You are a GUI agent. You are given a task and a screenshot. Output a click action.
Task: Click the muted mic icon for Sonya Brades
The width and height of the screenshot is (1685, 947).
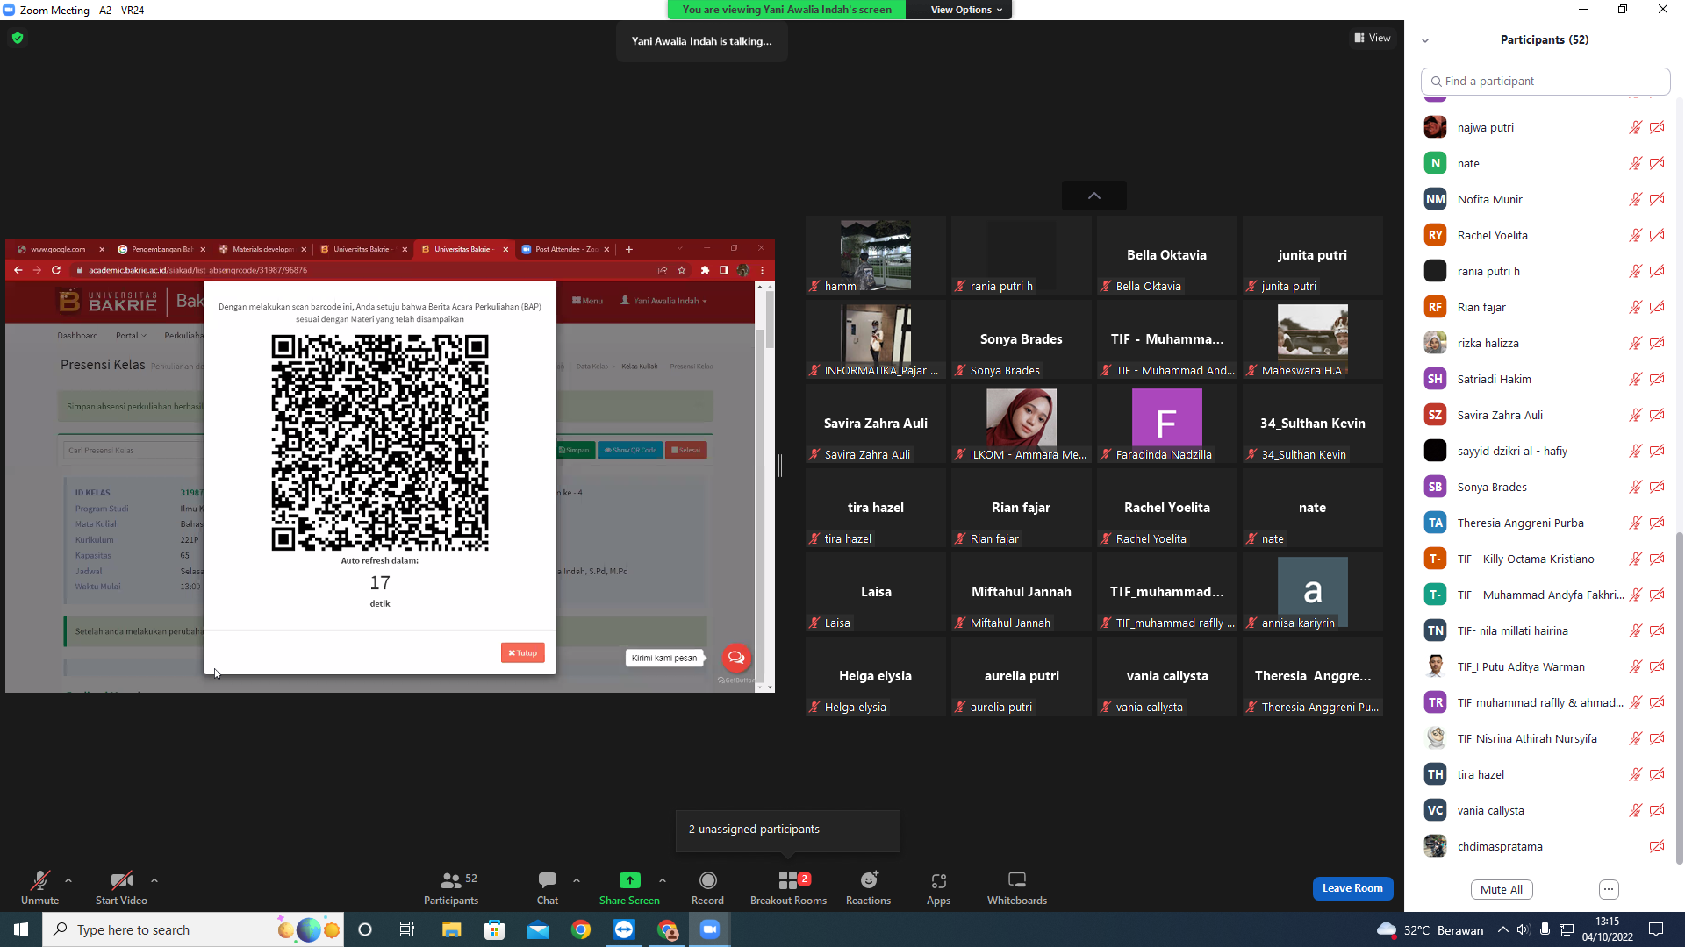[1635, 487]
